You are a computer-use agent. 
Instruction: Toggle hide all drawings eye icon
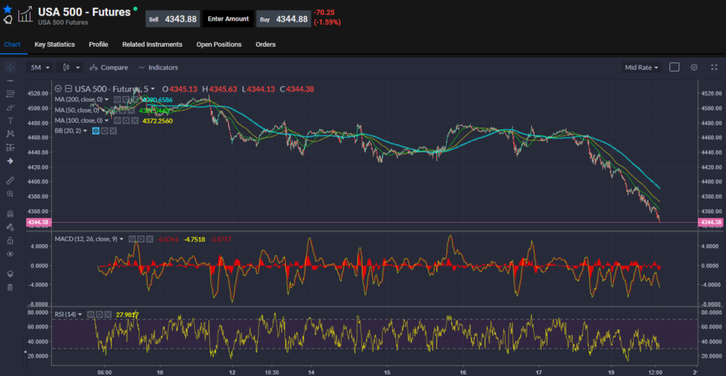click(x=10, y=254)
